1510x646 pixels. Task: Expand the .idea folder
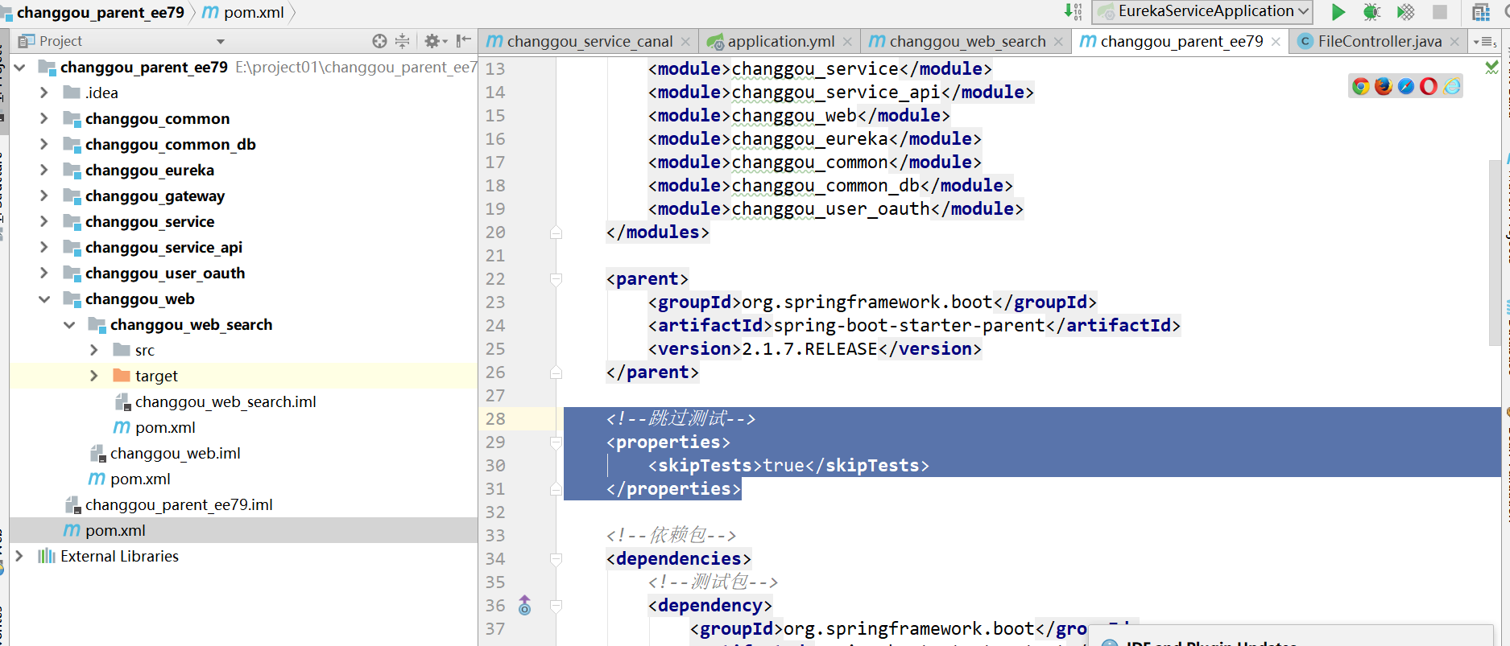coord(44,93)
